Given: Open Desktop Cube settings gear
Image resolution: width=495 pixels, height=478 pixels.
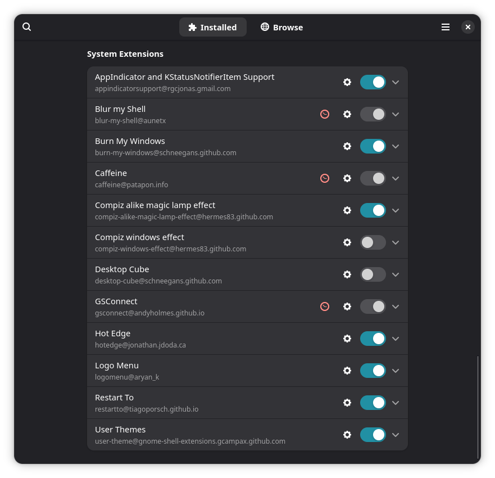Looking at the screenshot, I should click(x=347, y=274).
